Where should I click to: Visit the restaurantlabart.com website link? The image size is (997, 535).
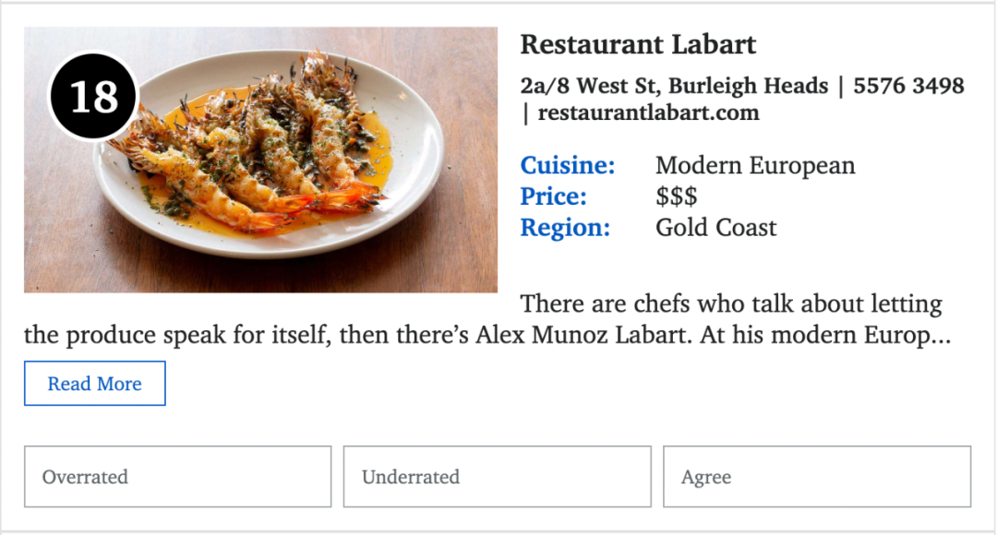(x=649, y=113)
